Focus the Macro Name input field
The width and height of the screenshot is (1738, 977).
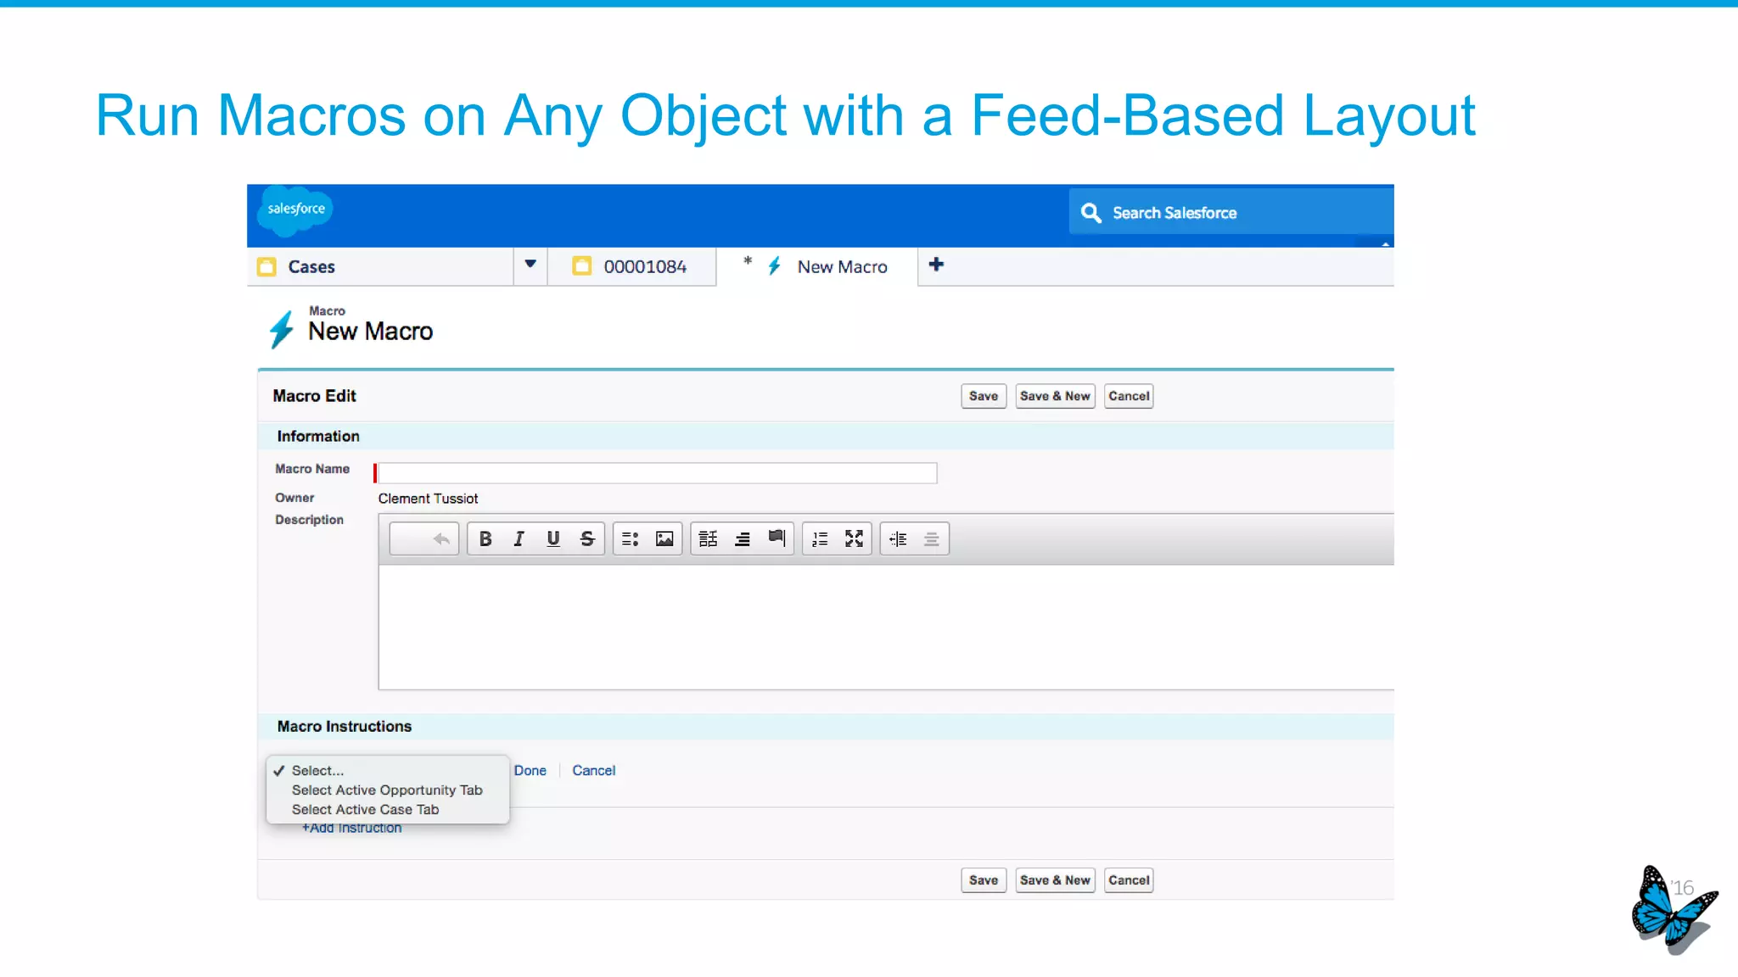[x=658, y=472]
